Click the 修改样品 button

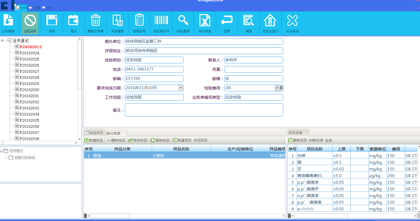tap(138, 140)
